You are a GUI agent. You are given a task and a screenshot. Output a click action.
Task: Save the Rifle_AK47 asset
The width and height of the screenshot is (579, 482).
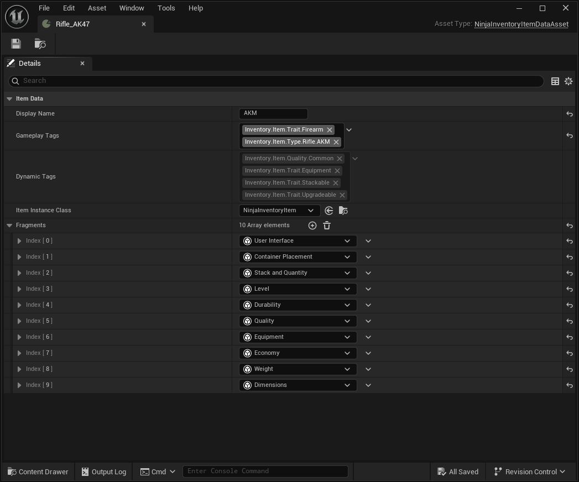point(15,43)
